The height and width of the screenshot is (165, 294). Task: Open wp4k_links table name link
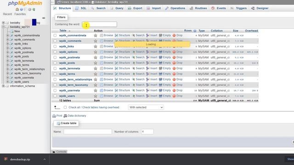click(66, 46)
